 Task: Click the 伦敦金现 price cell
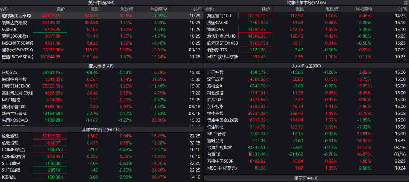point(50,136)
